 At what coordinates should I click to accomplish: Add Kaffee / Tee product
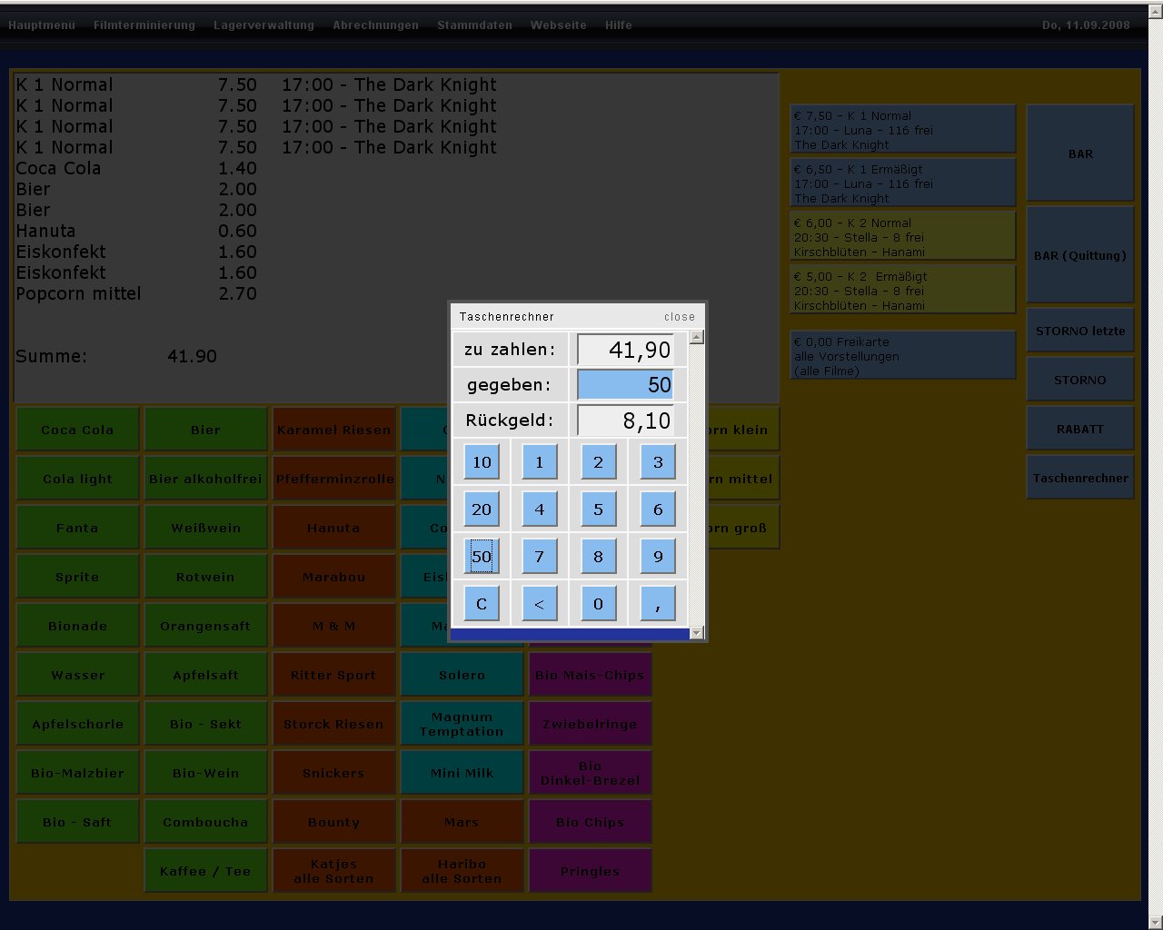pyautogui.click(x=205, y=871)
